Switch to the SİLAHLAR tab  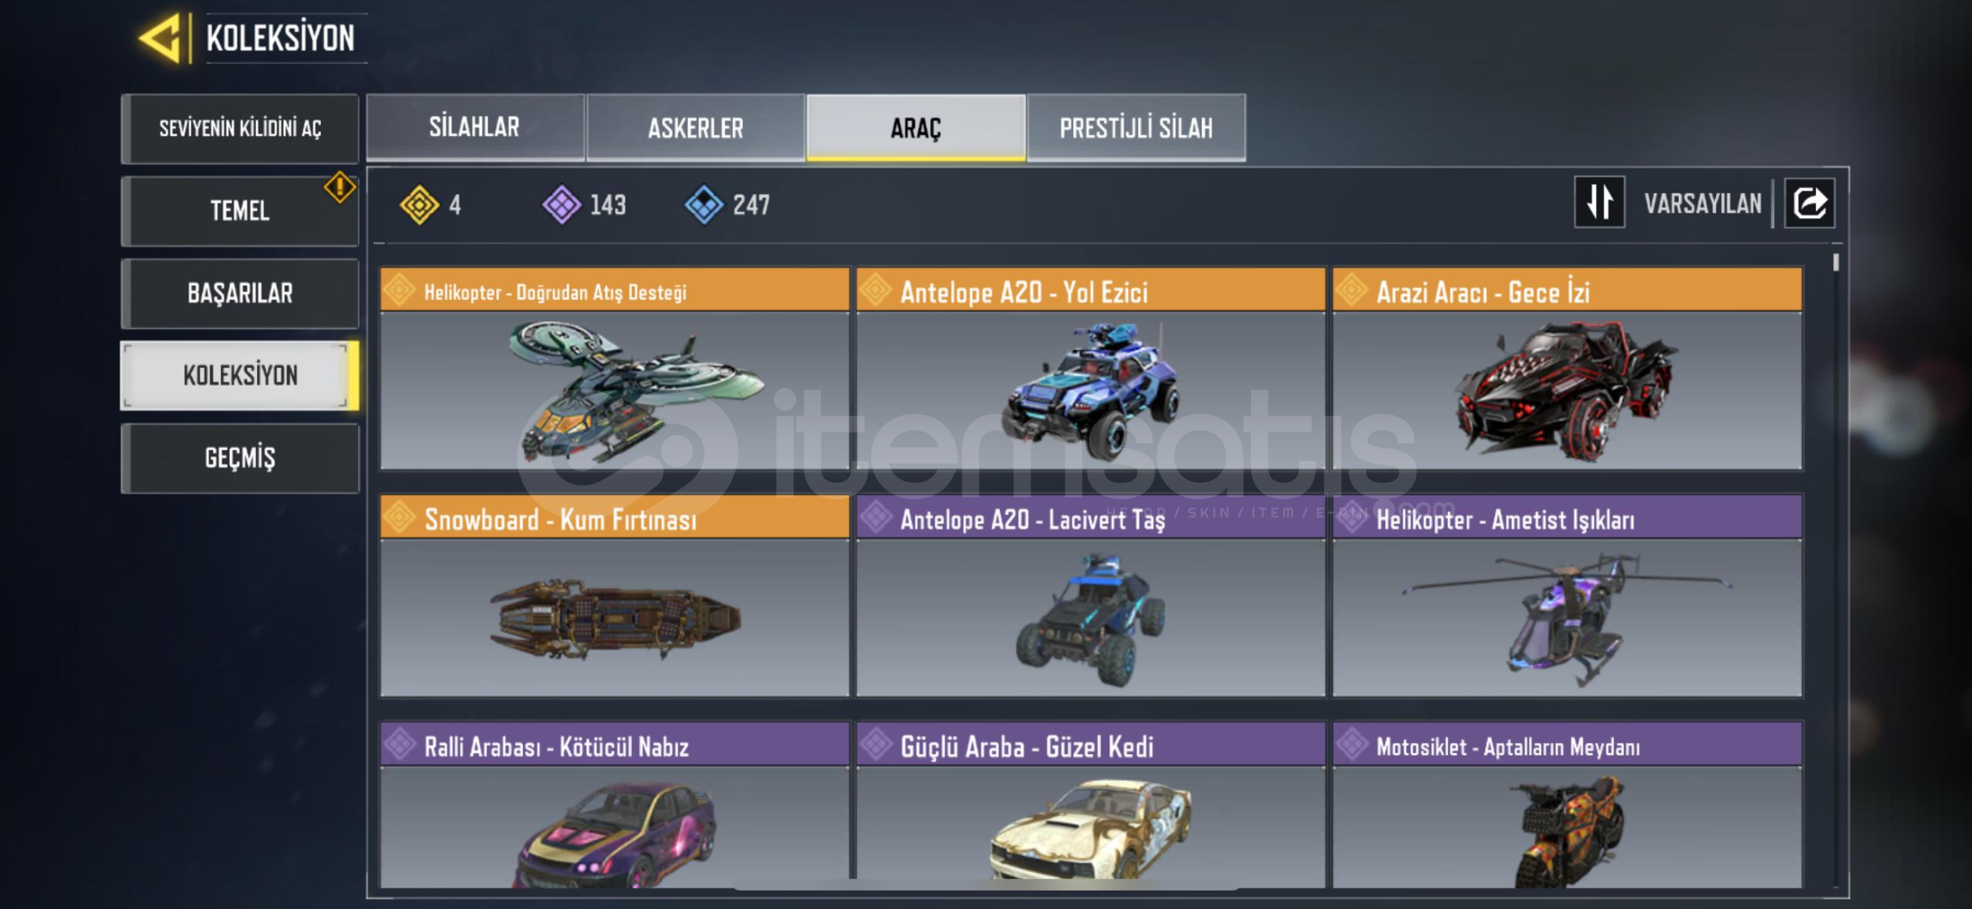[x=475, y=127]
